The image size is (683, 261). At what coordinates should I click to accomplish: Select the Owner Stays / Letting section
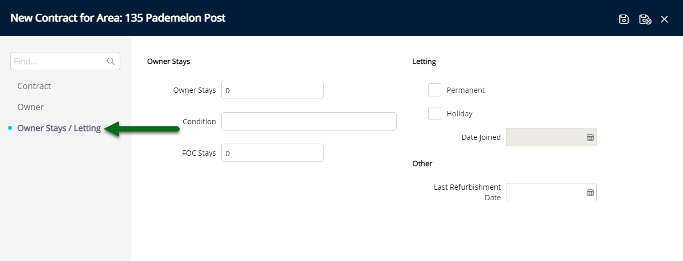point(59,128)
